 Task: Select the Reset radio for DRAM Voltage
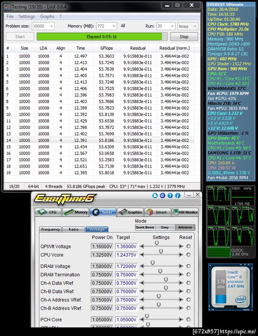[x=188, y=266]
